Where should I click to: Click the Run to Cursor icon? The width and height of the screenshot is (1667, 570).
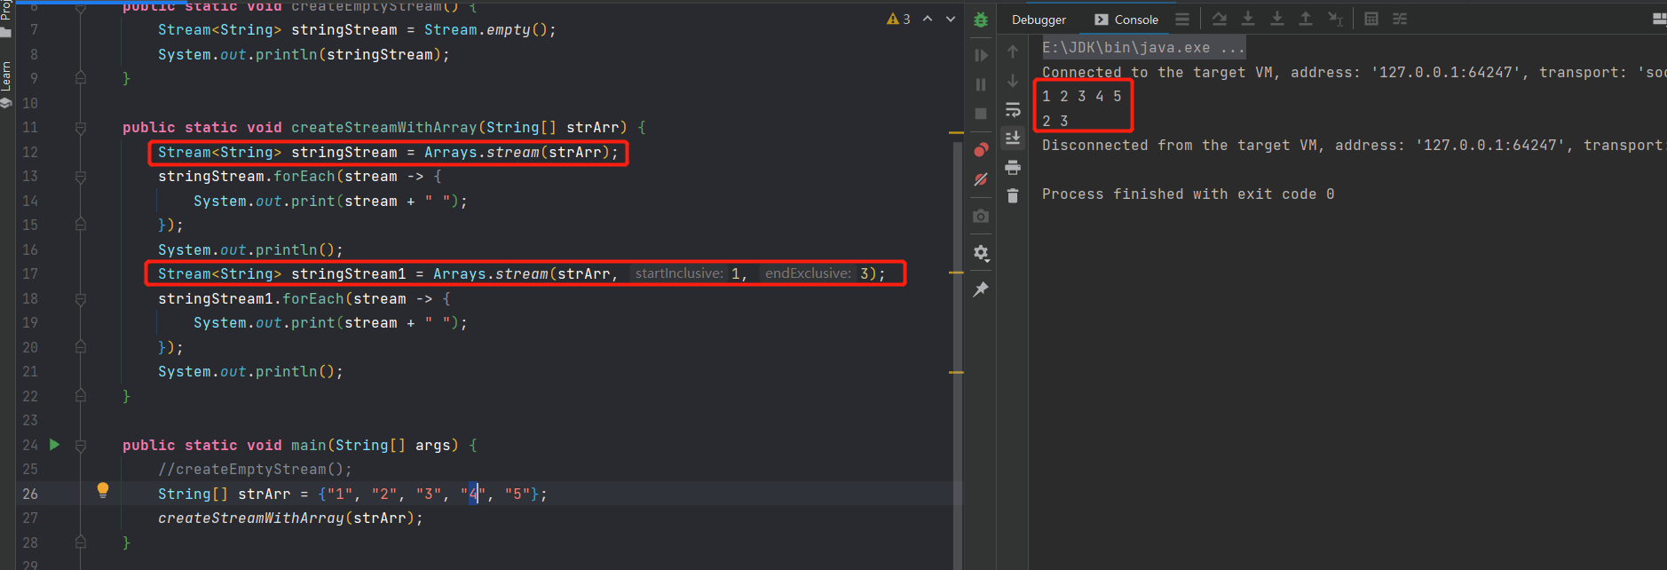(x=1335, y=19)
